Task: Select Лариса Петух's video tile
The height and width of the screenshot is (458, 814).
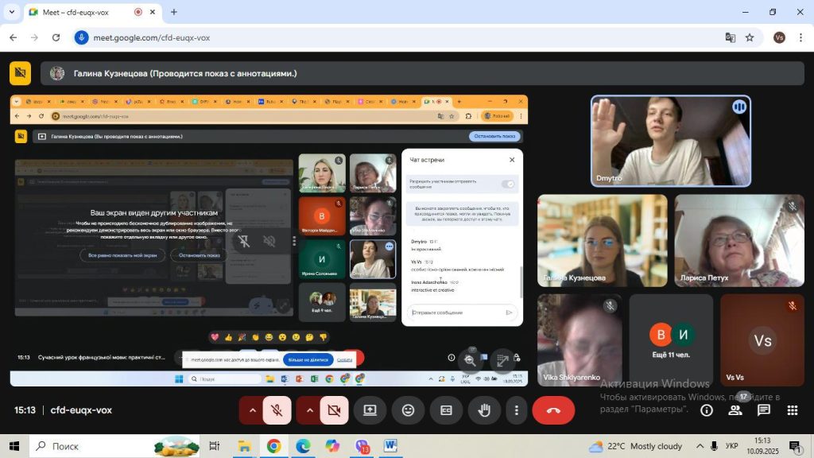Action: coord(739,240)
